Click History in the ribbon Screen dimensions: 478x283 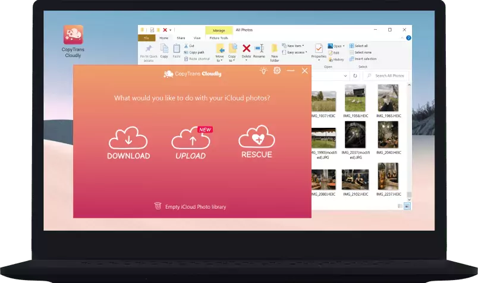coord(336,59)
